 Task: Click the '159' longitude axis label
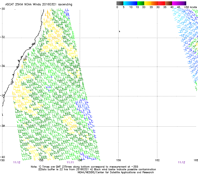tap(119, 160)
